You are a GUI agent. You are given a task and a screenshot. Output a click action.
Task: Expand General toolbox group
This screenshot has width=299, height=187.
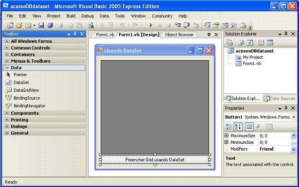tap(7, 133)
